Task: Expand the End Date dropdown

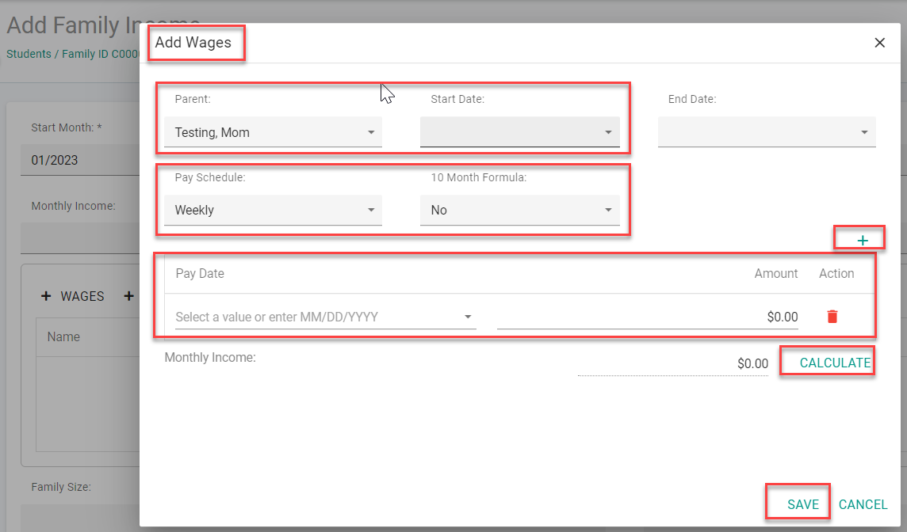Action: point(766,132)
